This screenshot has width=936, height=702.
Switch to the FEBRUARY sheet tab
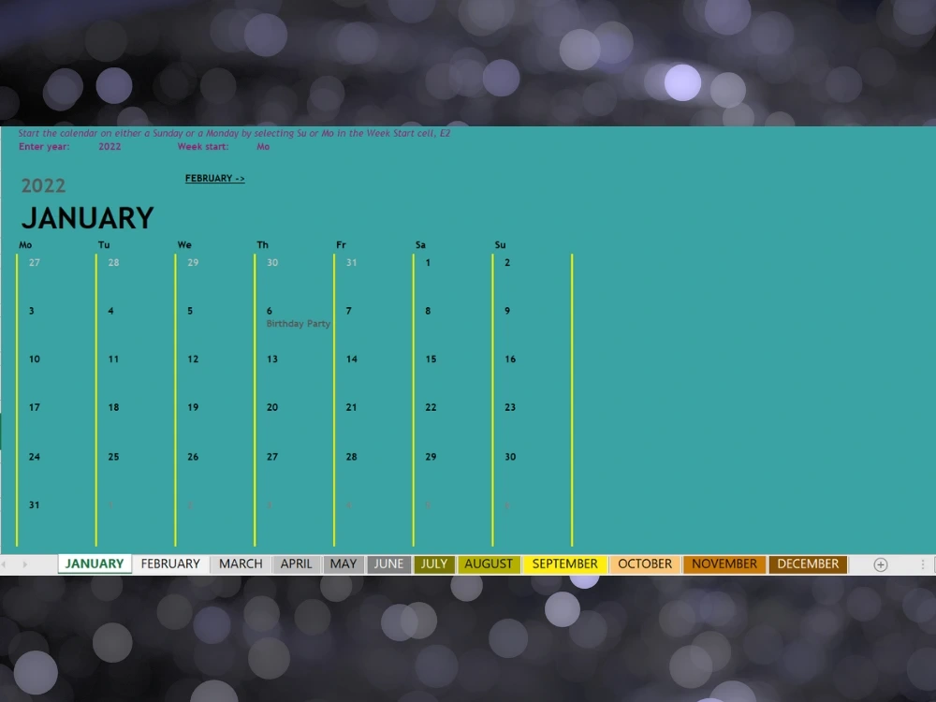tap(170, 564)
